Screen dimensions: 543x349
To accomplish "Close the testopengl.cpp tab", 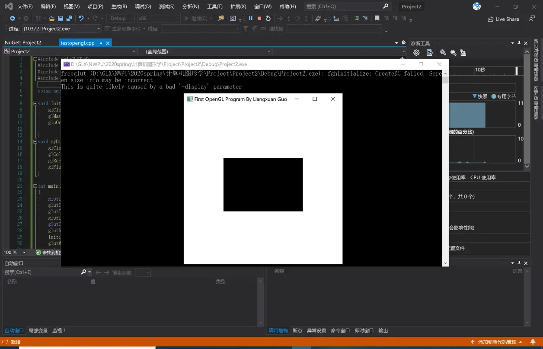I will (x=108, y=43).
